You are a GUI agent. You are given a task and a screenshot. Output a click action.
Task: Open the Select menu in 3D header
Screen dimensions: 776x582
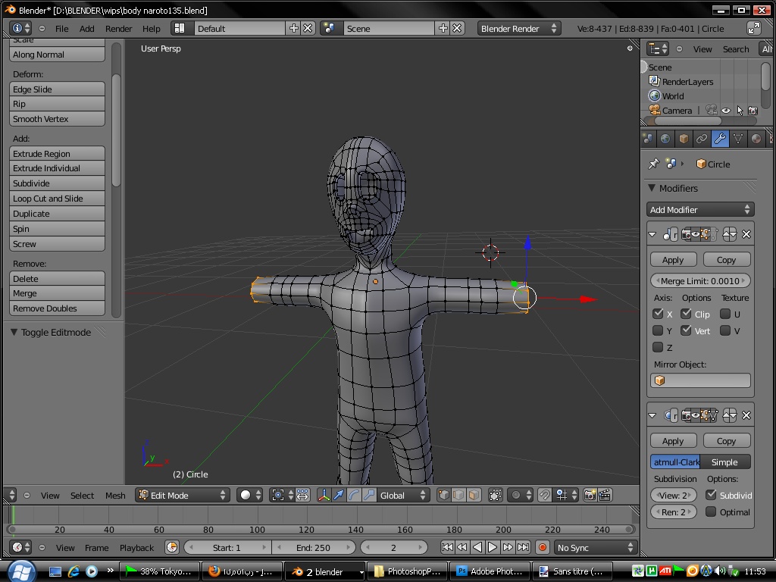tap(82, 496)
